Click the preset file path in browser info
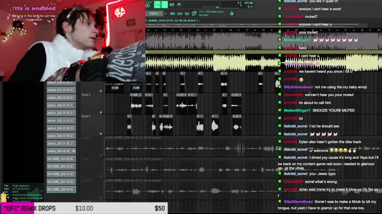Viewport: 382px width, 214px height. point(27,198)
